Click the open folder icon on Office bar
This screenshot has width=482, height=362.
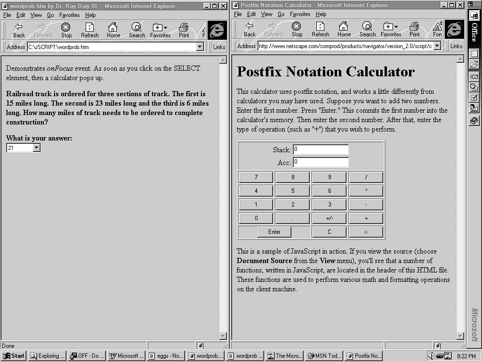(x=474, y=64)
